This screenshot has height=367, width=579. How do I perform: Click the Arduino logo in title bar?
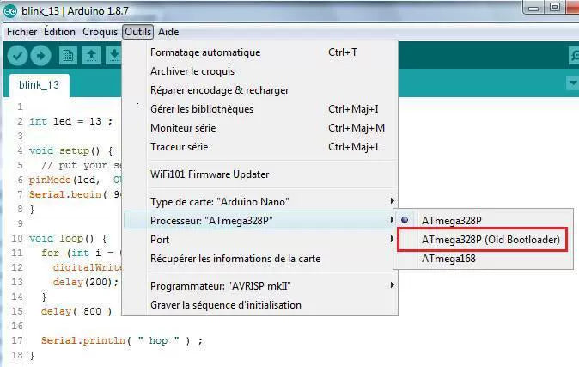pos(10,11)
